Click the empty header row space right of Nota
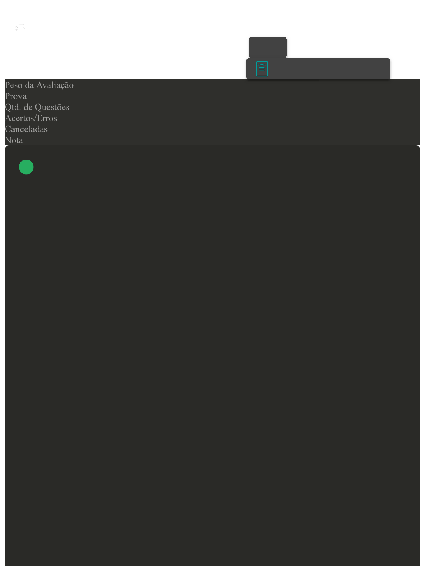The image size is (425, 566). 222,140
